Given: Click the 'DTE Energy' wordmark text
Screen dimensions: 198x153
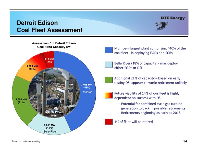Looking at the screenshot, I should click(173, 18).
